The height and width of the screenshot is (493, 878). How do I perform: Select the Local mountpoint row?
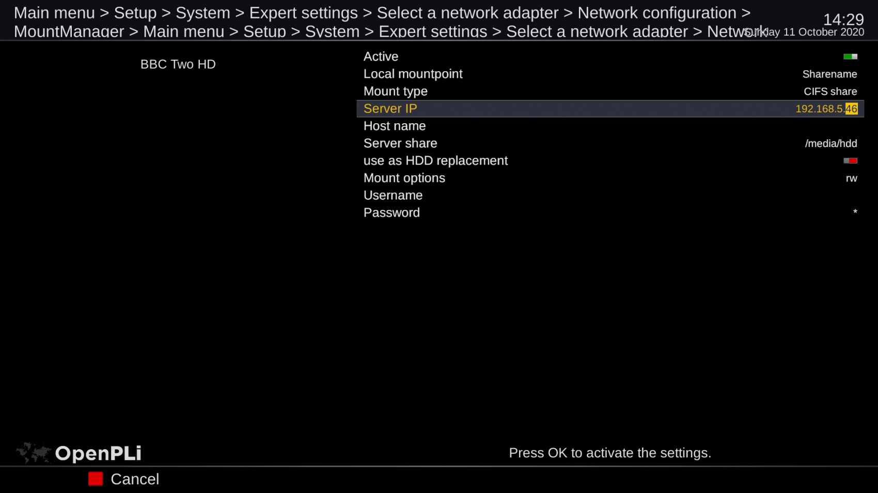(413, 74)
